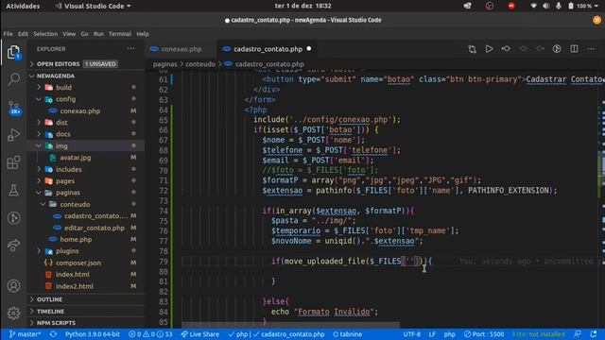The width and height of the screenshot is (605, 340).
Task: Expand the dist folder
Action: point(61,123)
